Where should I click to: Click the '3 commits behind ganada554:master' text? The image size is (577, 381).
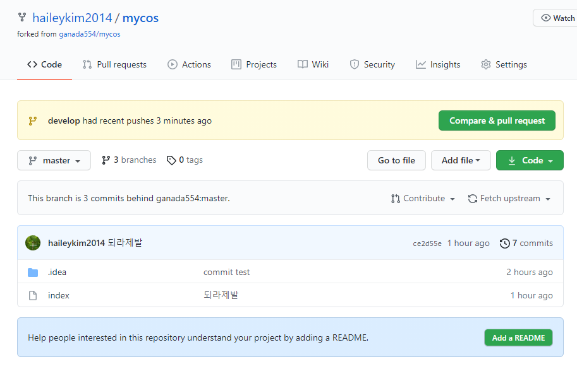click(x=156, y=199)
